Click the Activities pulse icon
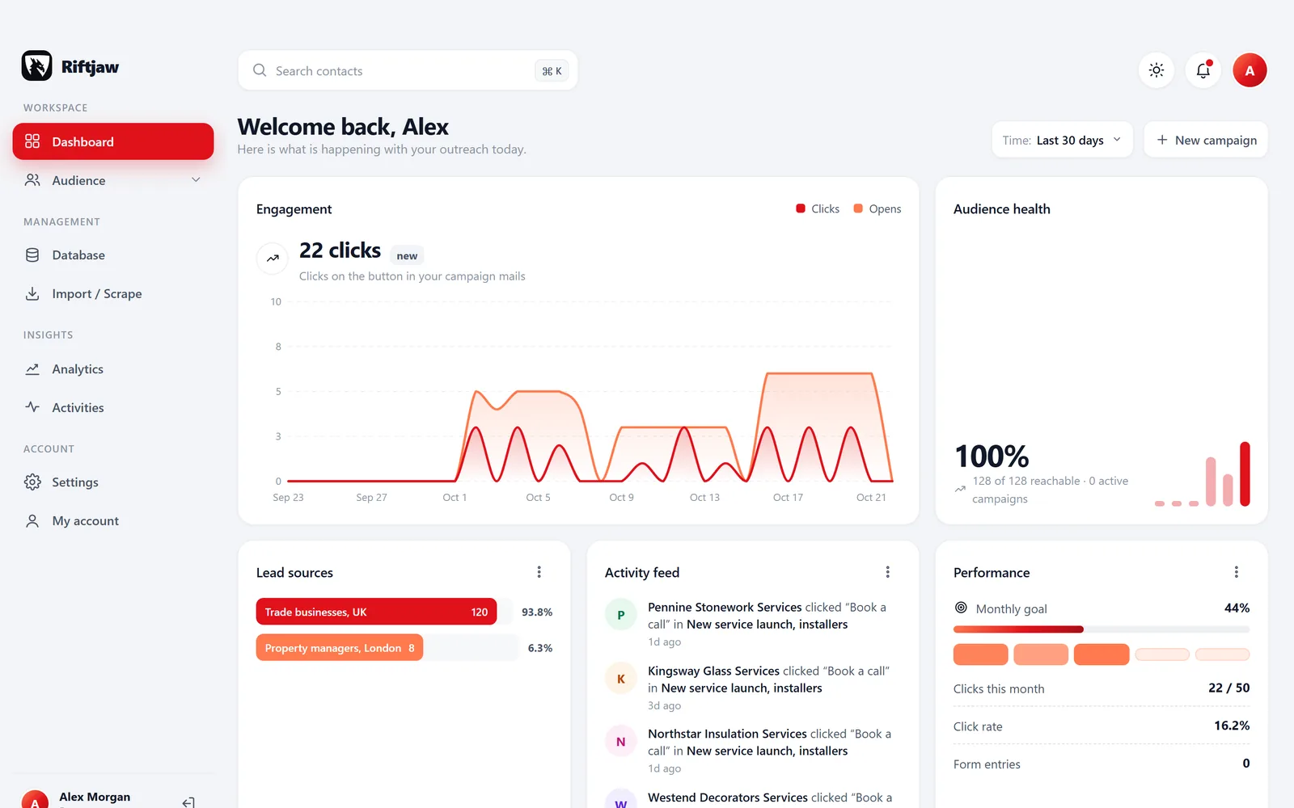1294x808 pixels. click(x=32, y=407)
